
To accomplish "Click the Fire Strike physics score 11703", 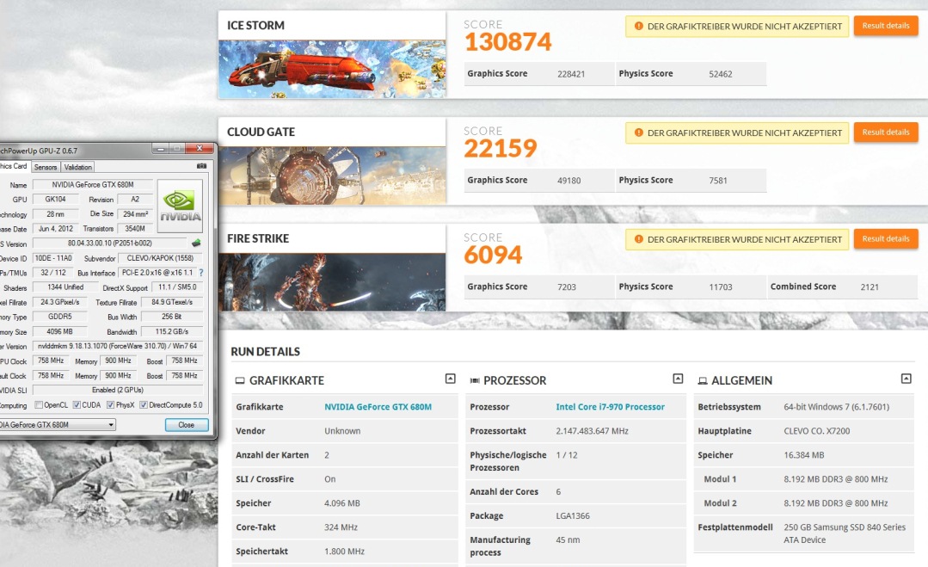I will [720, 287].
